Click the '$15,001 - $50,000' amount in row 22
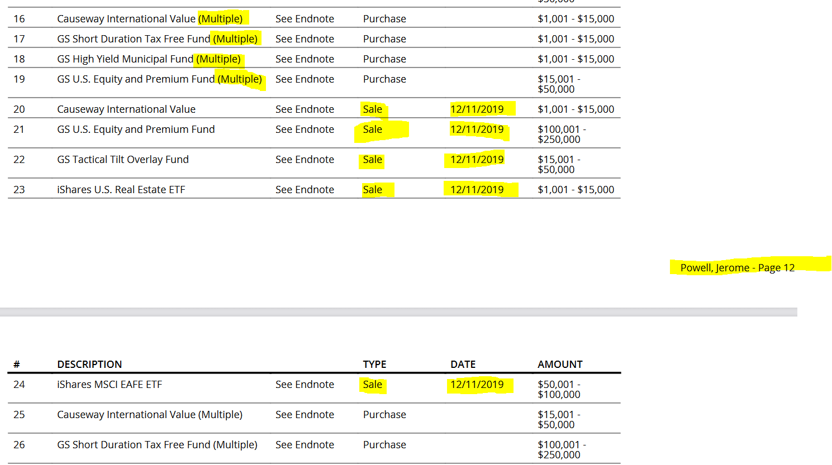The image size is (832, 465). [x=559, y=165]
